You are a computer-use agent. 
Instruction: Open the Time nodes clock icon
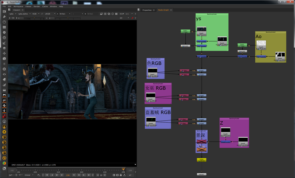4,22
